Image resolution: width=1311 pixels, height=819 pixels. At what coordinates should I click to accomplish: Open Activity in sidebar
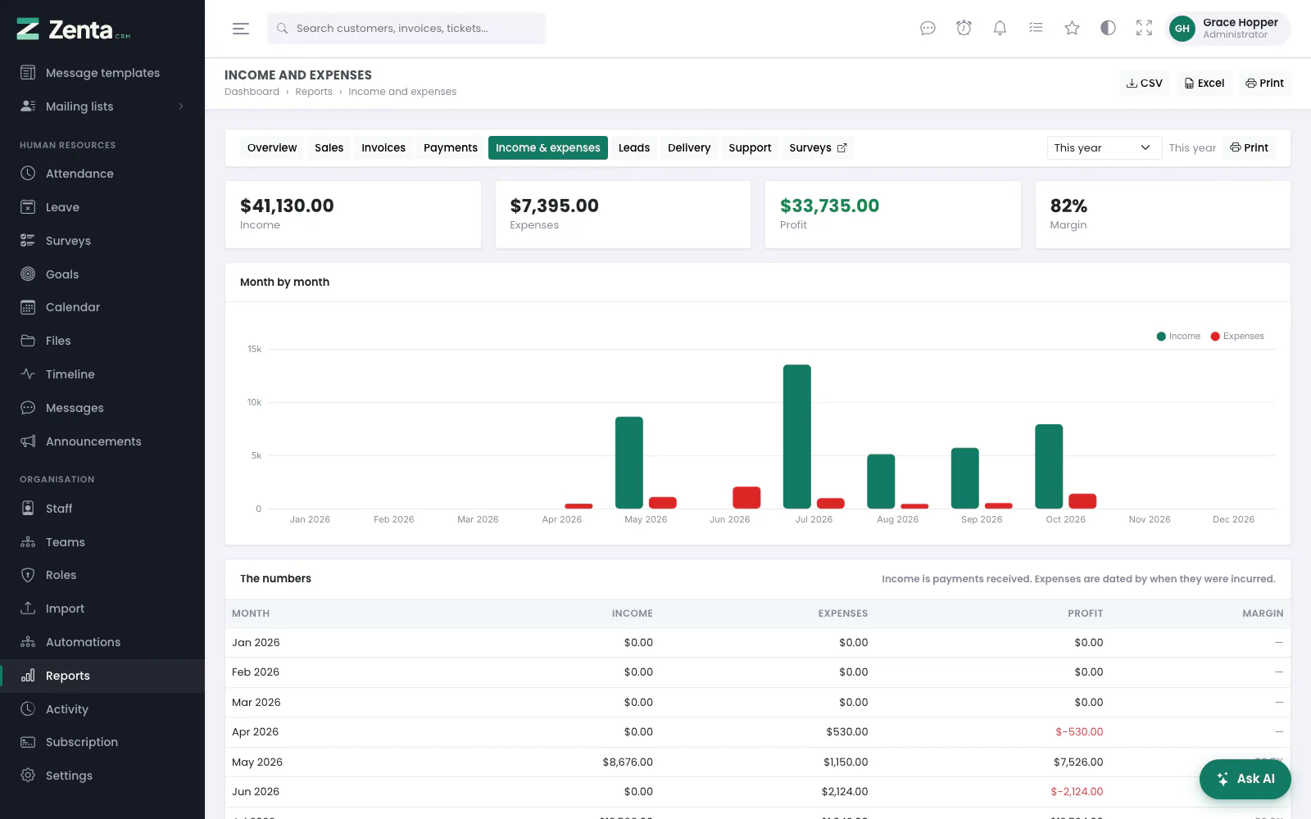point(102,709)
